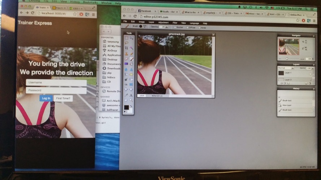
Task: Toggle Layer 1 visibility checkbox
Action: click(310, 73)
